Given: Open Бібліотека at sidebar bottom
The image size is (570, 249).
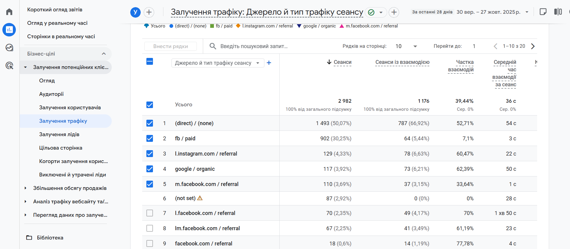Looking at the screenshot, I should (x=50, y=238).
